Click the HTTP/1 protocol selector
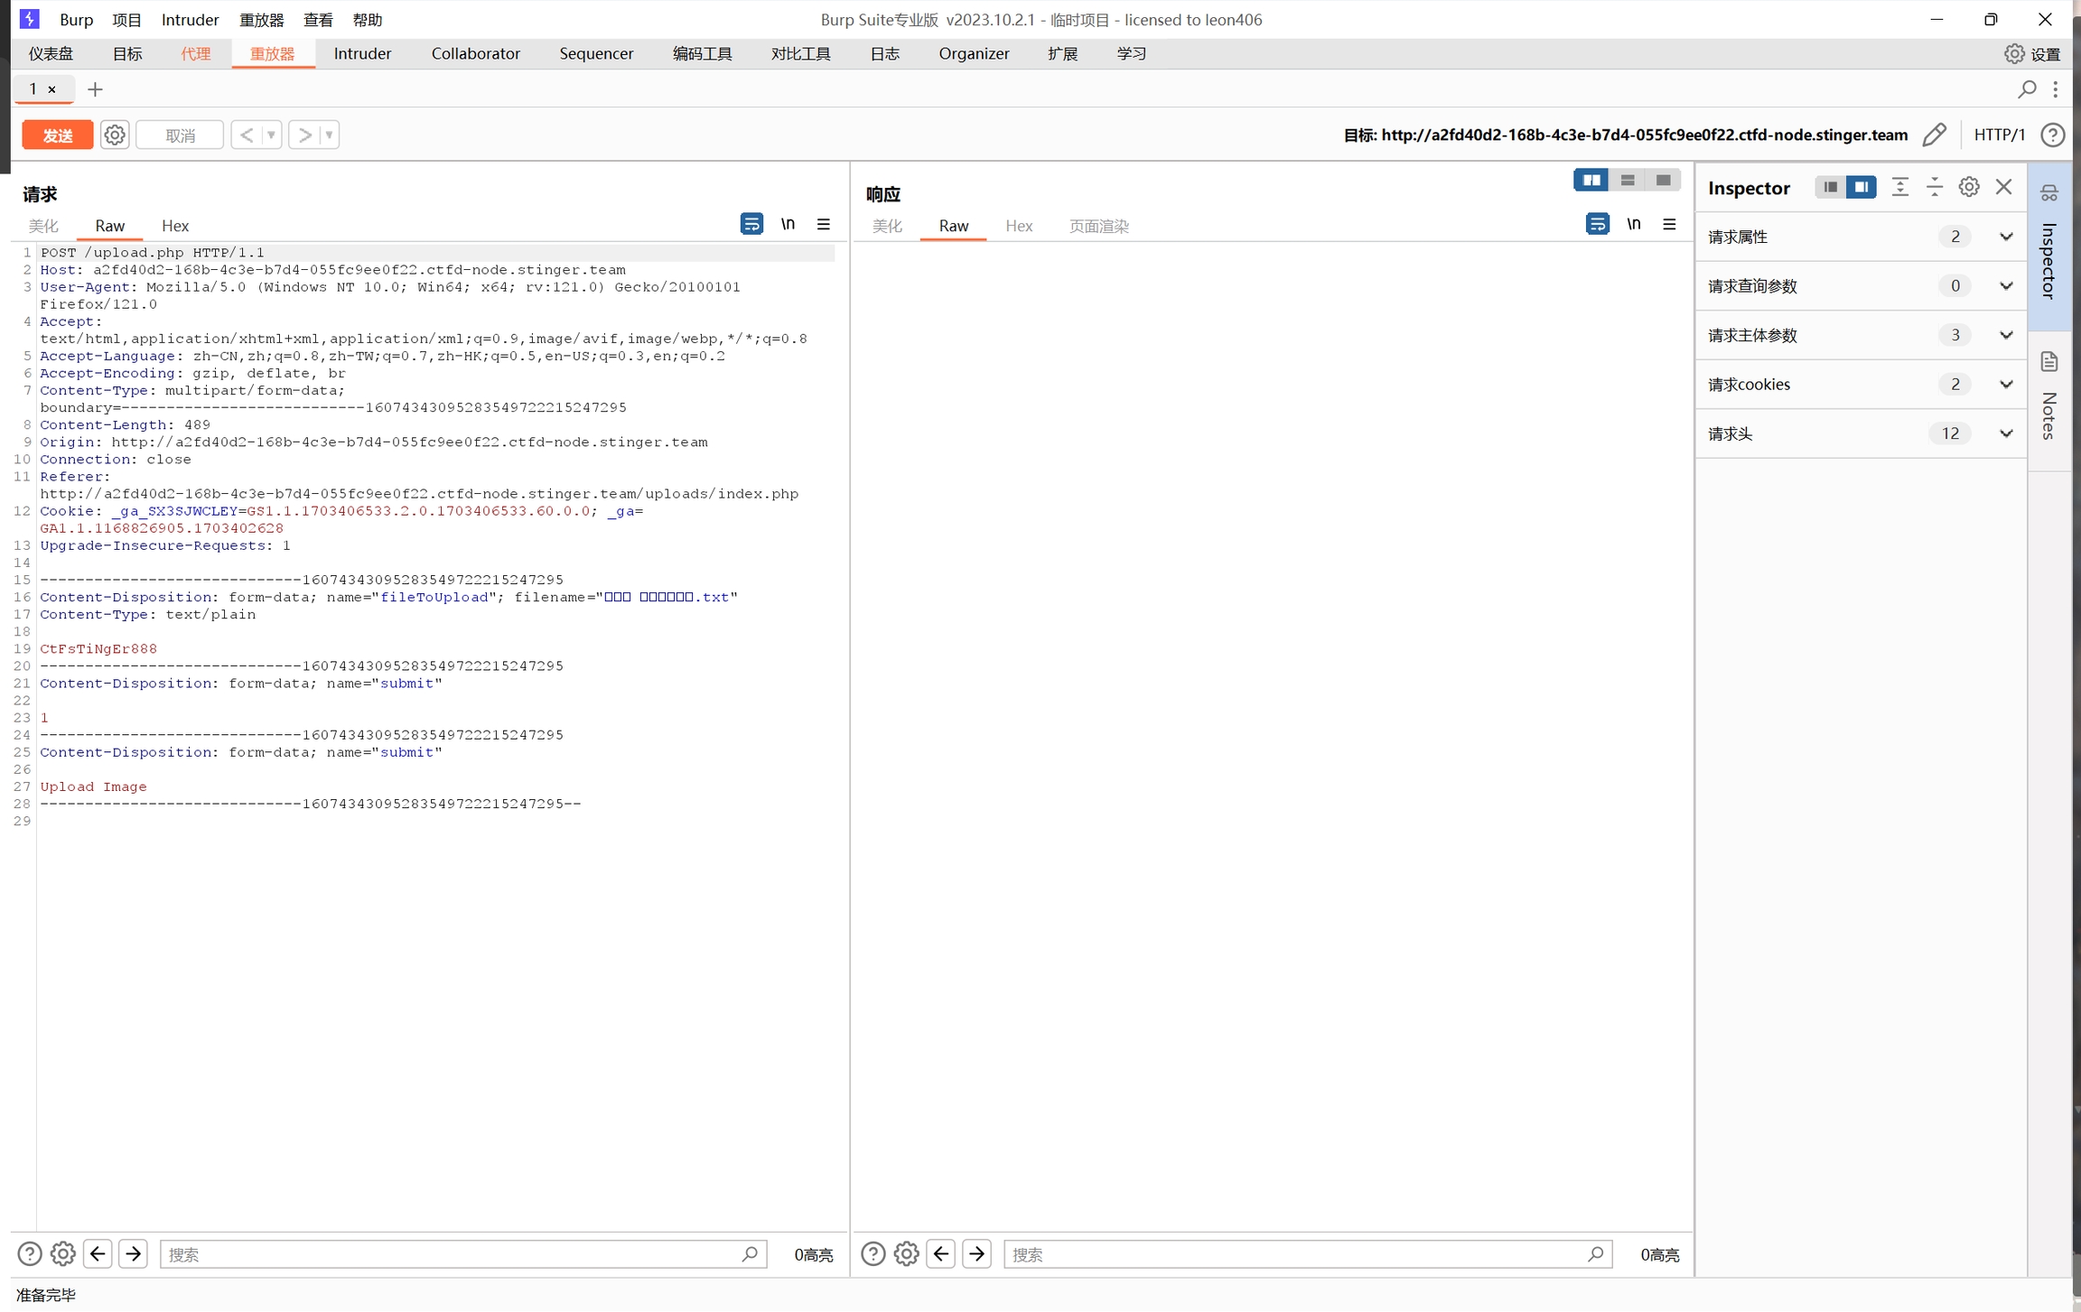Viewport: 2081px width, 1312px height. (x=1999, y=135)
